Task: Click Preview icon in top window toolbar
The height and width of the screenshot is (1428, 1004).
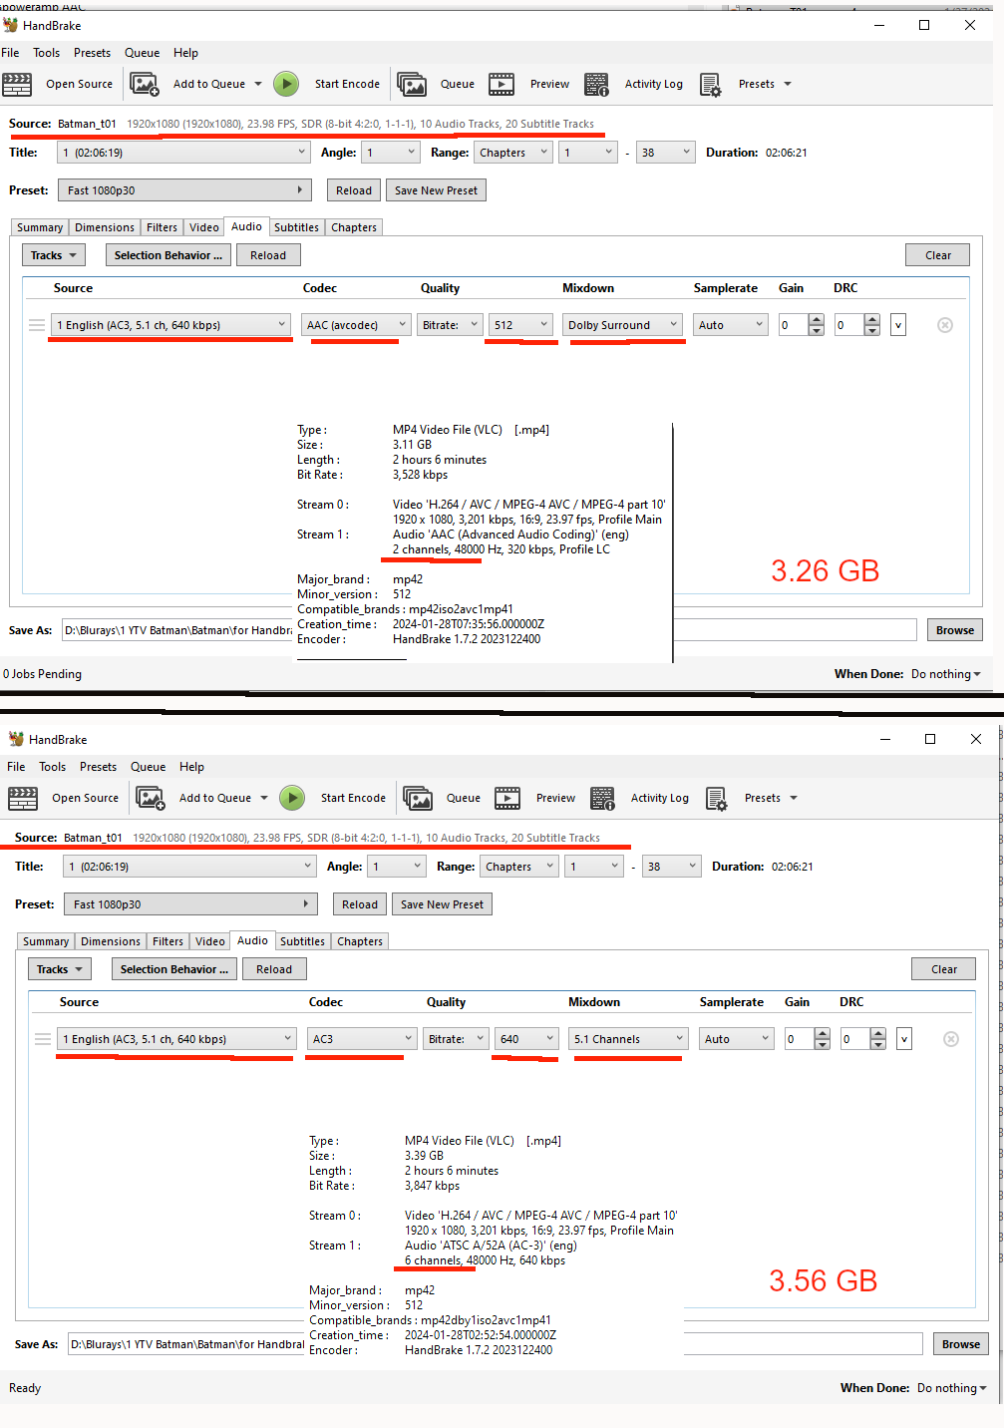Action: coord(502,85)
